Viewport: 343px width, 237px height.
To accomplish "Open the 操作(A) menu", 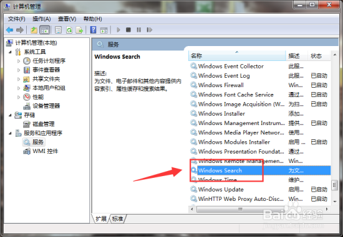I will [42, 19].
